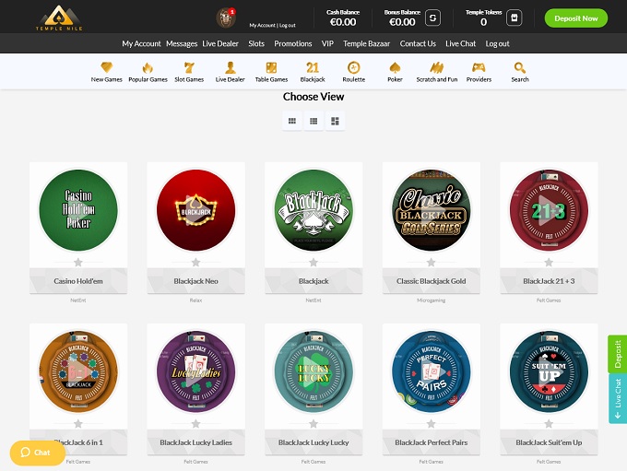Open the Promotions menu item

click(293, 43)
